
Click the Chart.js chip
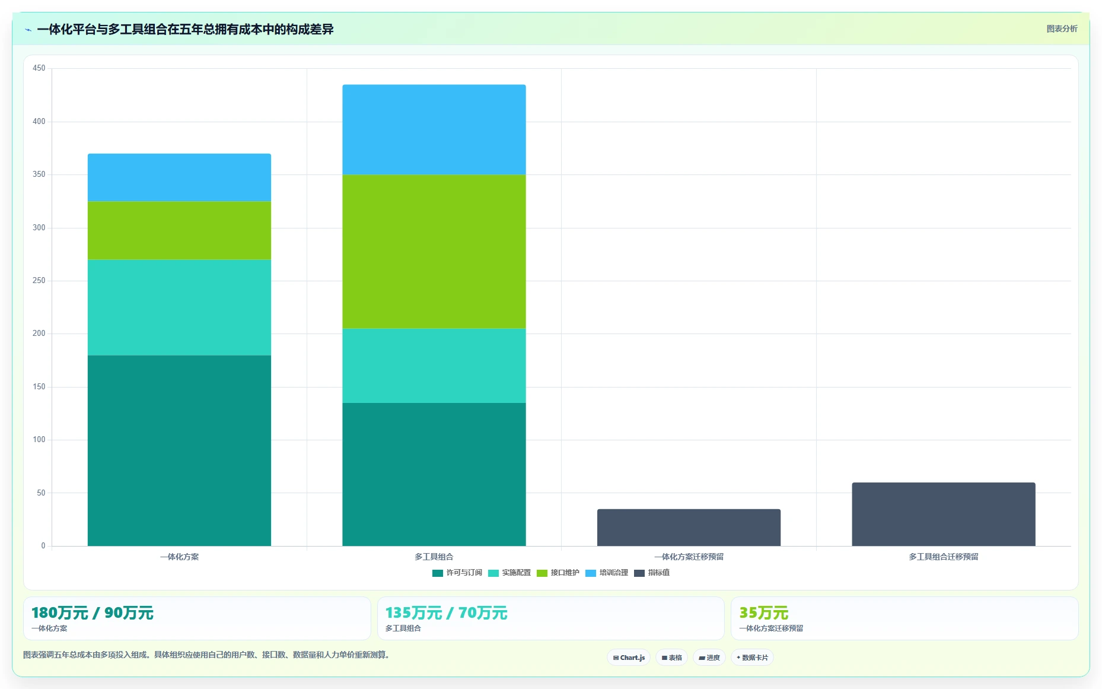(x=629, y=658)
